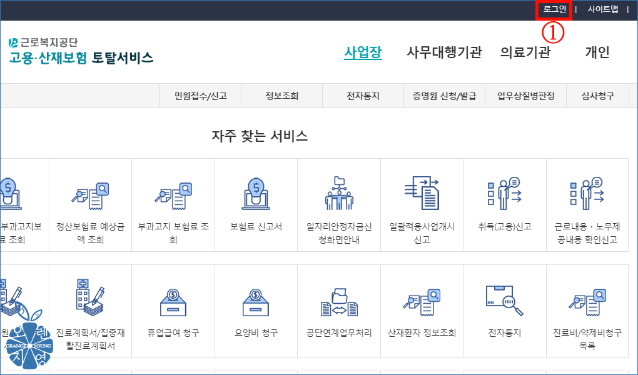Open 보험료 신고서 text label

coord(256,226)
